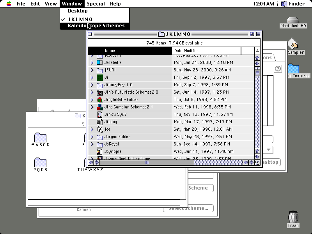Click the horizontal scrollbar thumb

[147, 163]
